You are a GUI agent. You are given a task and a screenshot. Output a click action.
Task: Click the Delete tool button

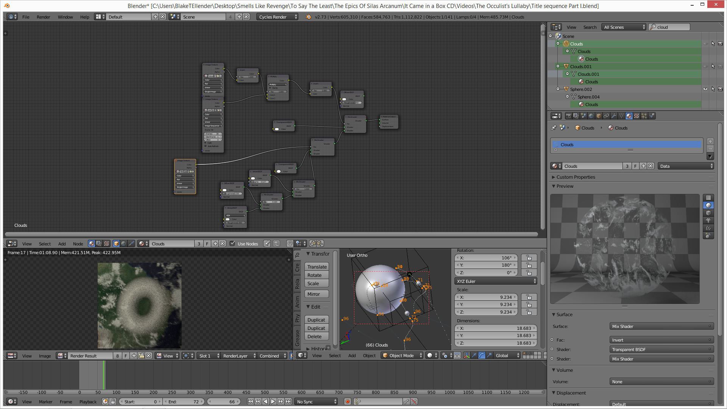317,336
